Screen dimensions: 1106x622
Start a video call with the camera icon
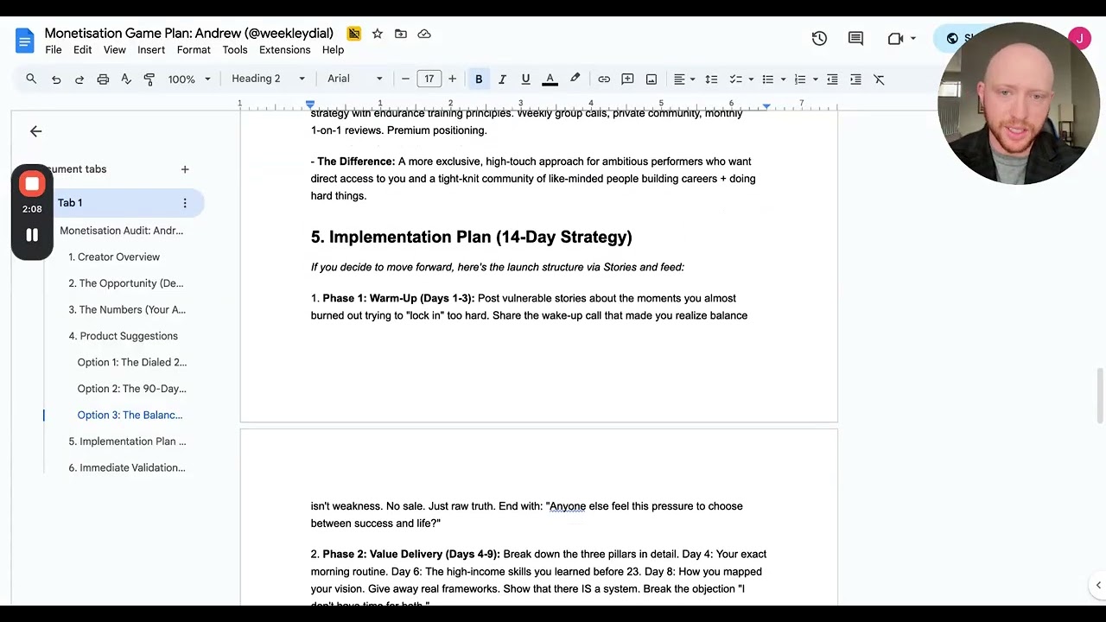pyautogui.click(x=895, y=38)
